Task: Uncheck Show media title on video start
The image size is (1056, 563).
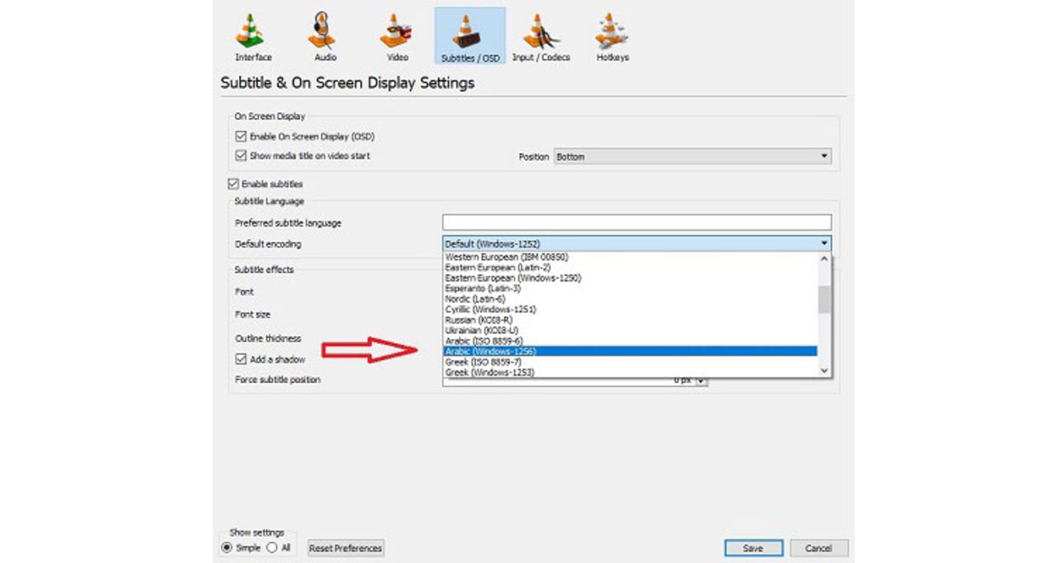Action: [240, 156]
